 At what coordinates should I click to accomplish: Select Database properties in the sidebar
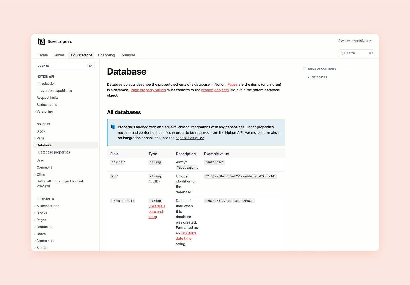click(x=54, y=152)
